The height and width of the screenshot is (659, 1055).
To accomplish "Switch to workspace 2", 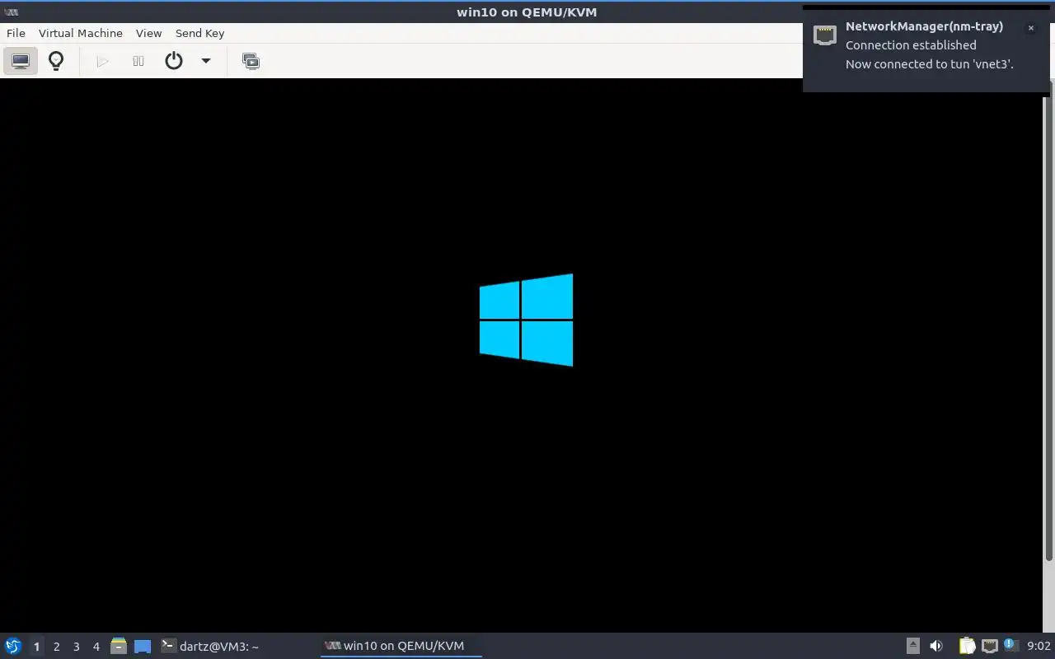I will (x=57, y=647).
